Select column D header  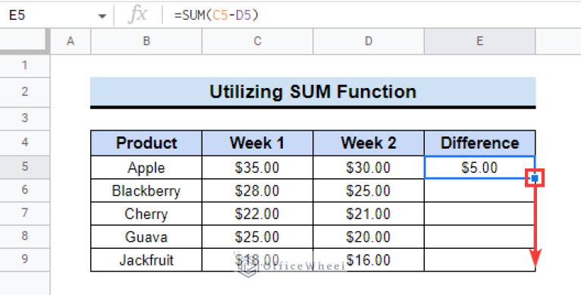[x=369, y=42]
